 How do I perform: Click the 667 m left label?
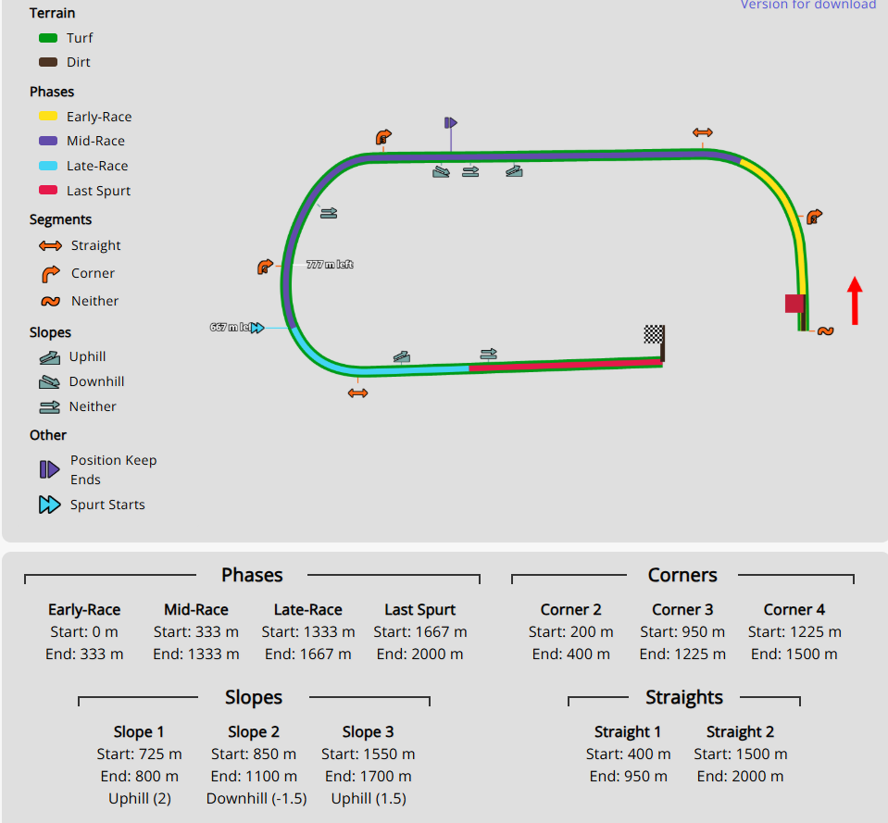click(230, 327)
